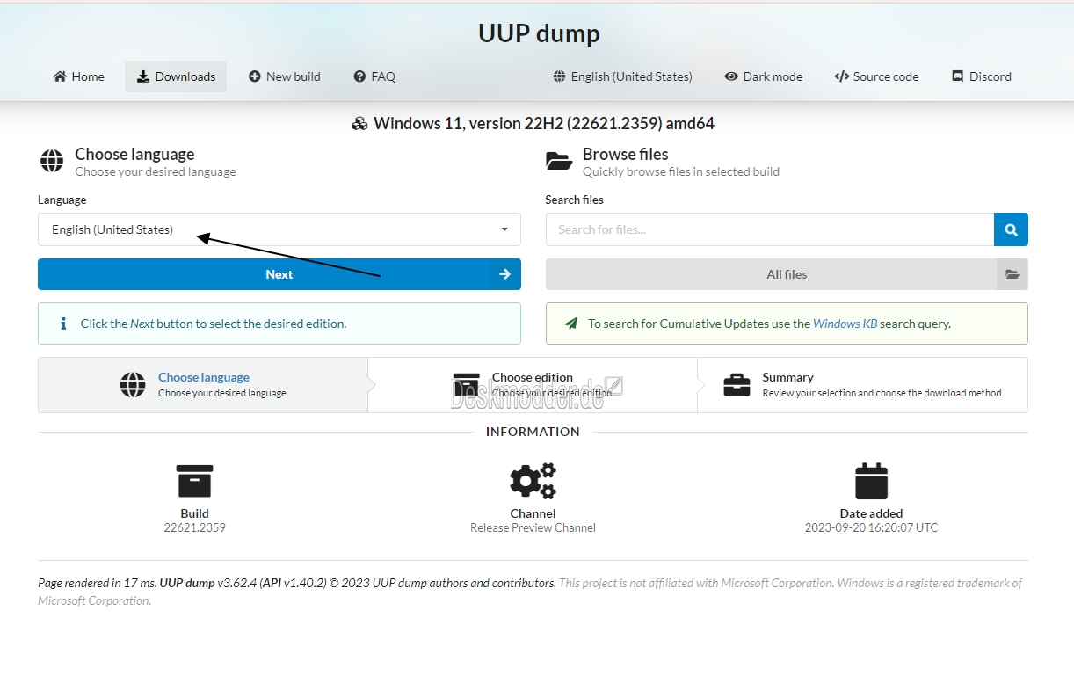Click the Browse files heading

(x=625, y=154)
